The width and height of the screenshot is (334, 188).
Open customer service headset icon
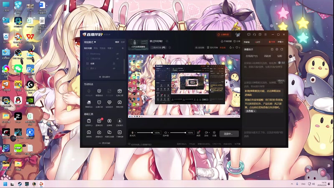254,34
